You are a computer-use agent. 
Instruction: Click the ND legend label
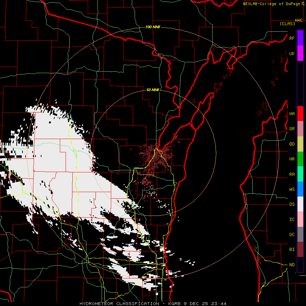(x=292, y=265)
